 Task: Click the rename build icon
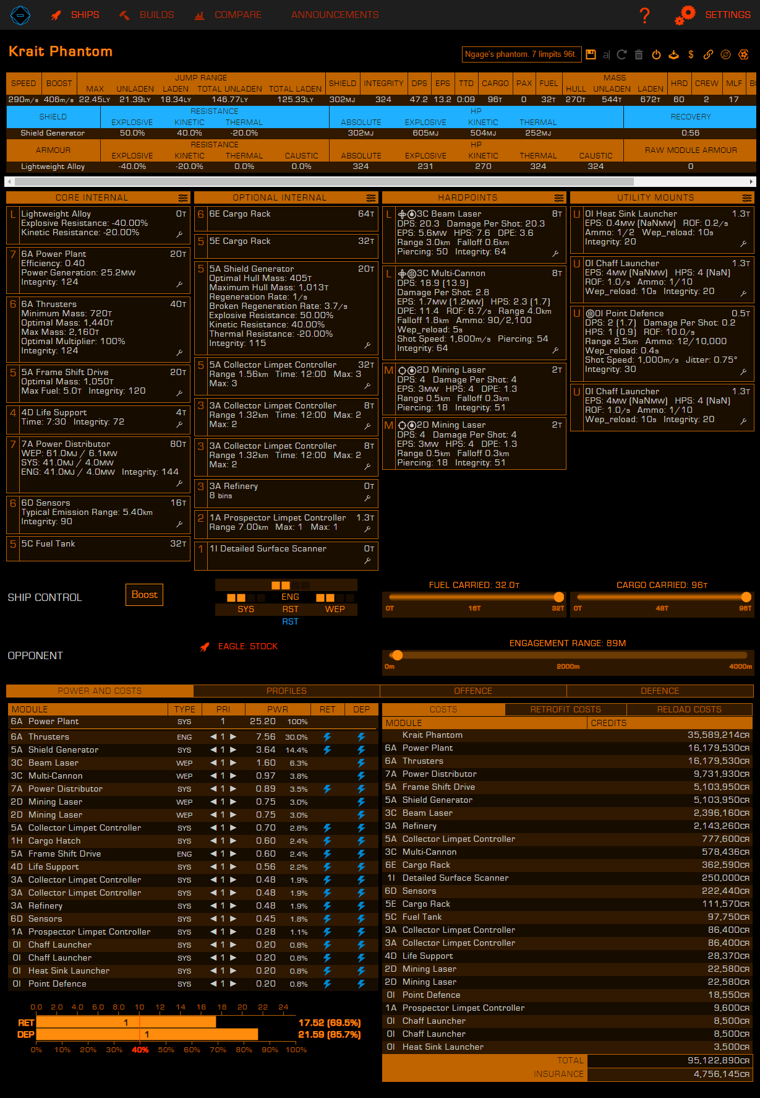606,54
